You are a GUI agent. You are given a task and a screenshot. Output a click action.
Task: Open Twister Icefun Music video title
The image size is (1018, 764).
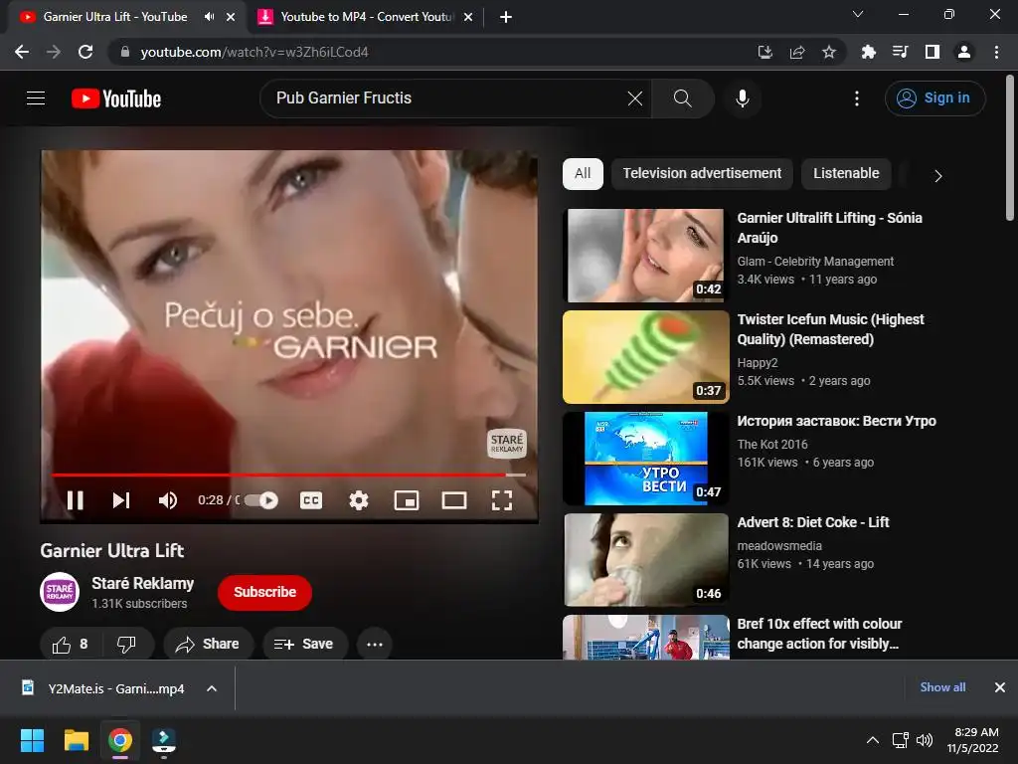pos(830,329)
